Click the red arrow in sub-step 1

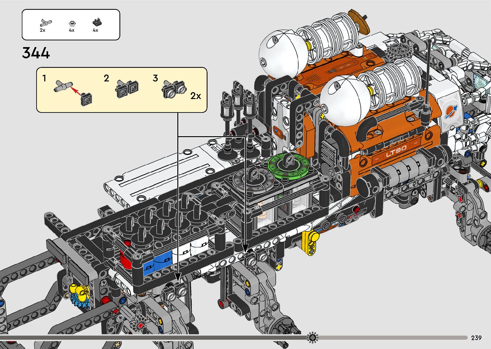[76, 91]
